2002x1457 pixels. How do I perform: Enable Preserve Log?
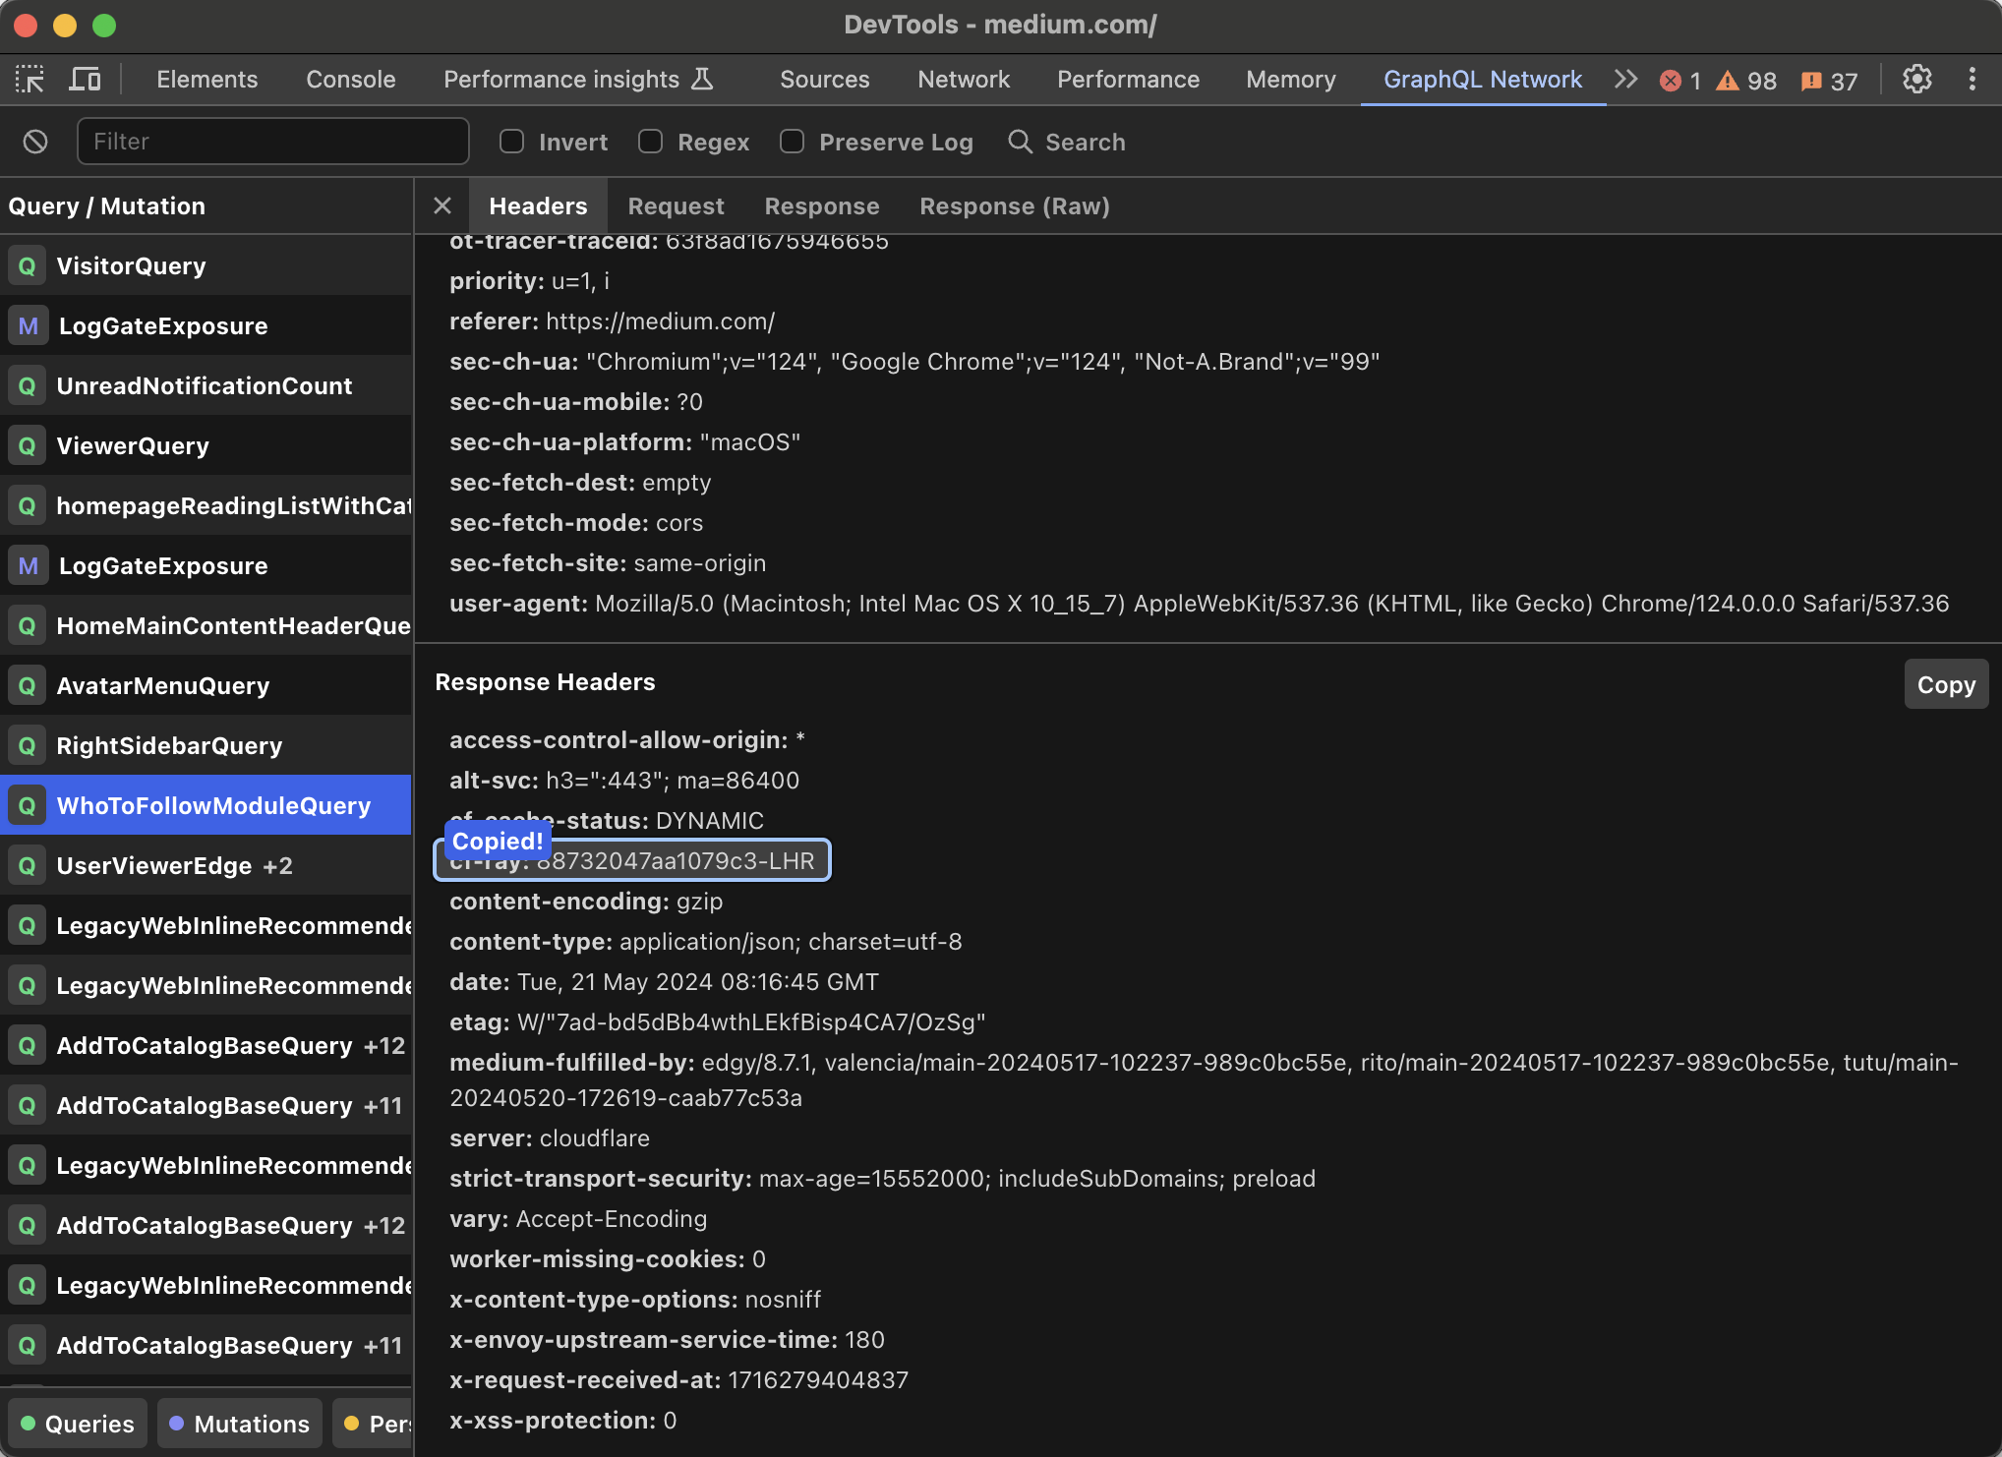point(792,142)
